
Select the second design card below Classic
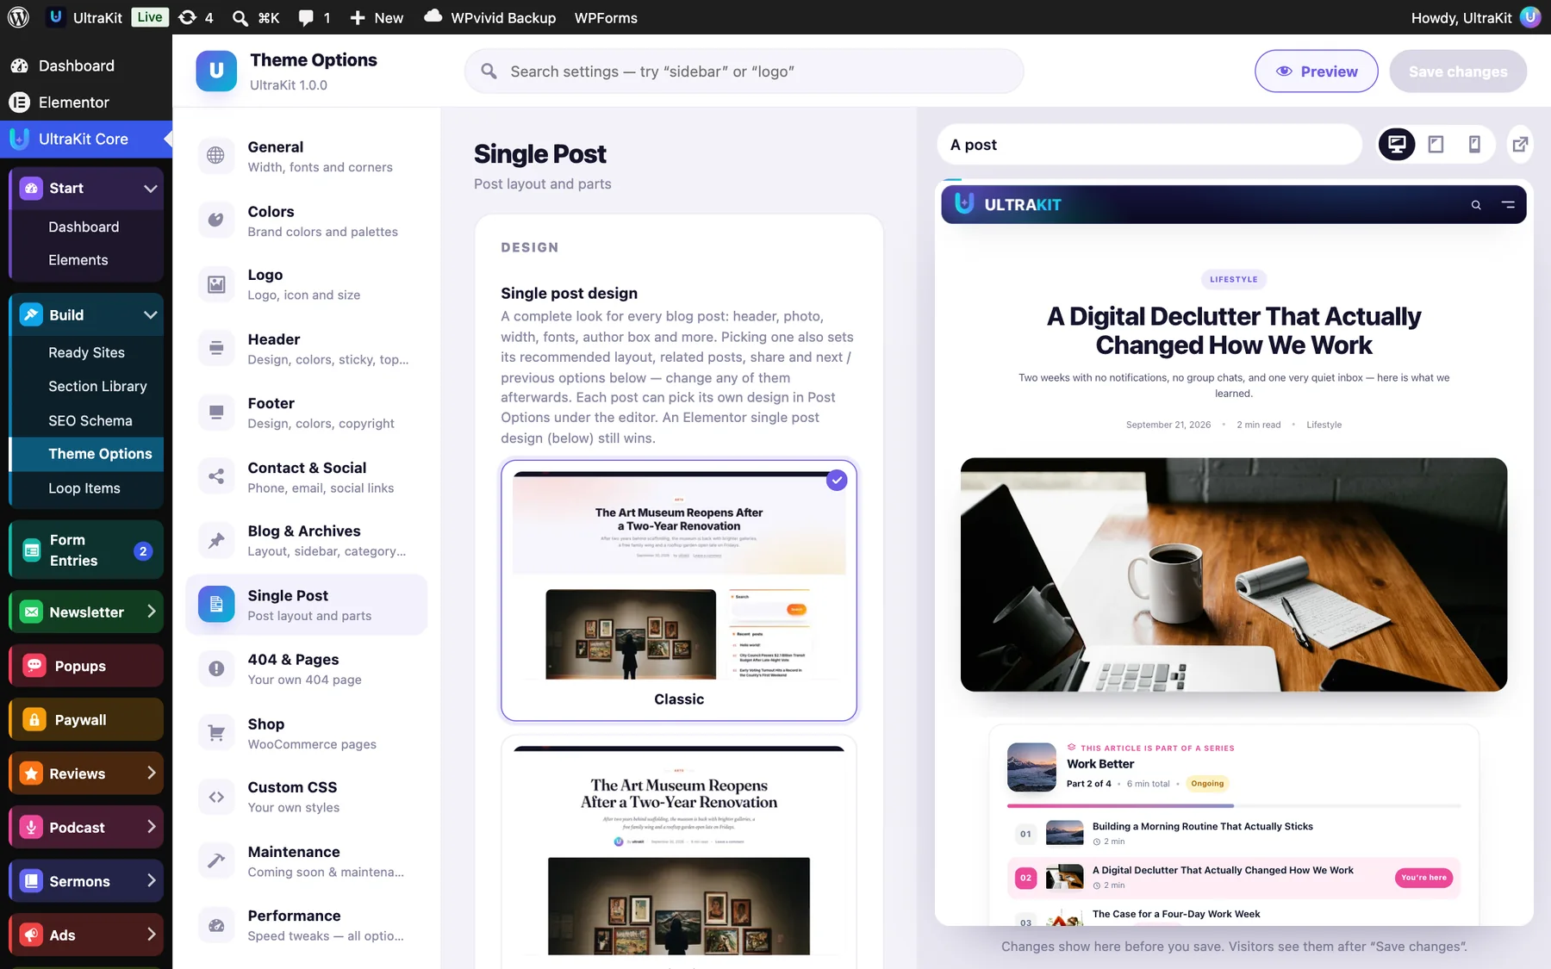tap(679, 853)
